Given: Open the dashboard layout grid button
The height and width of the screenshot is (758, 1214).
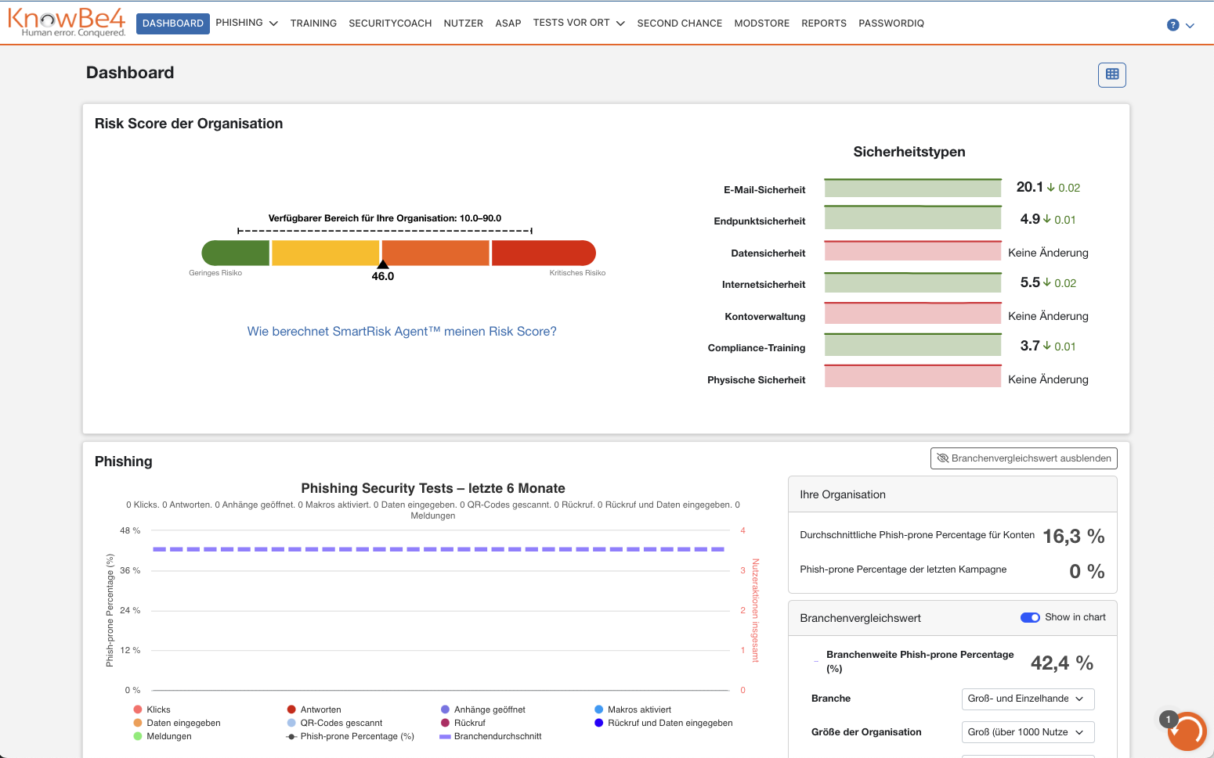Looking at the screenshot, I should [x=1112, y=74].
